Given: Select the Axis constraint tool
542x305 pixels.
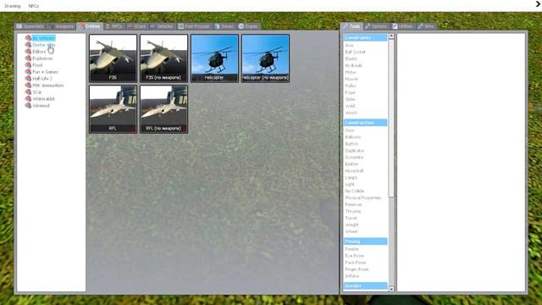Looking at the screenshot, I should [x=349, y=45].
